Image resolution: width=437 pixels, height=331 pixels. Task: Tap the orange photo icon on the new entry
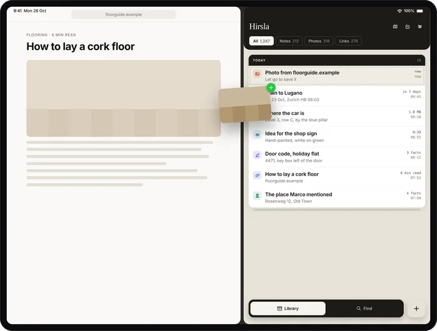pos(257,74)
